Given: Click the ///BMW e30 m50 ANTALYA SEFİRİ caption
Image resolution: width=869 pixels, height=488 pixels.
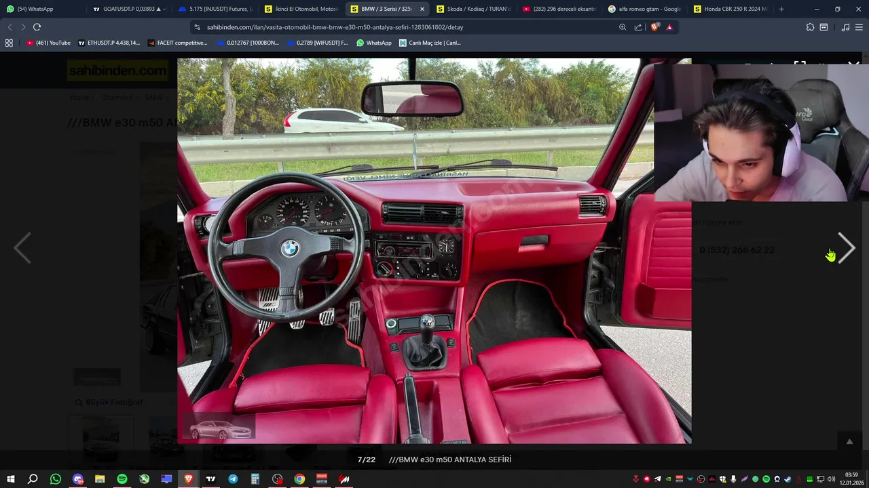Looking at the screenshot, I should point(450,460).
